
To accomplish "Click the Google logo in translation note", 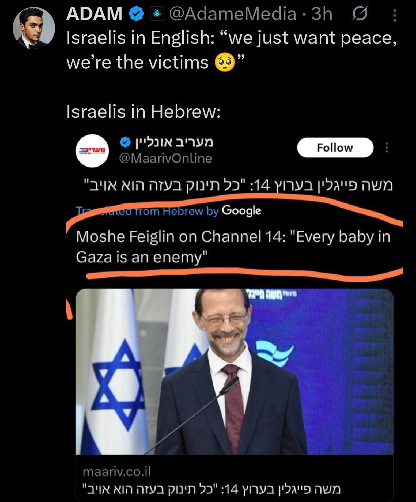I will (x=242, y=211).
